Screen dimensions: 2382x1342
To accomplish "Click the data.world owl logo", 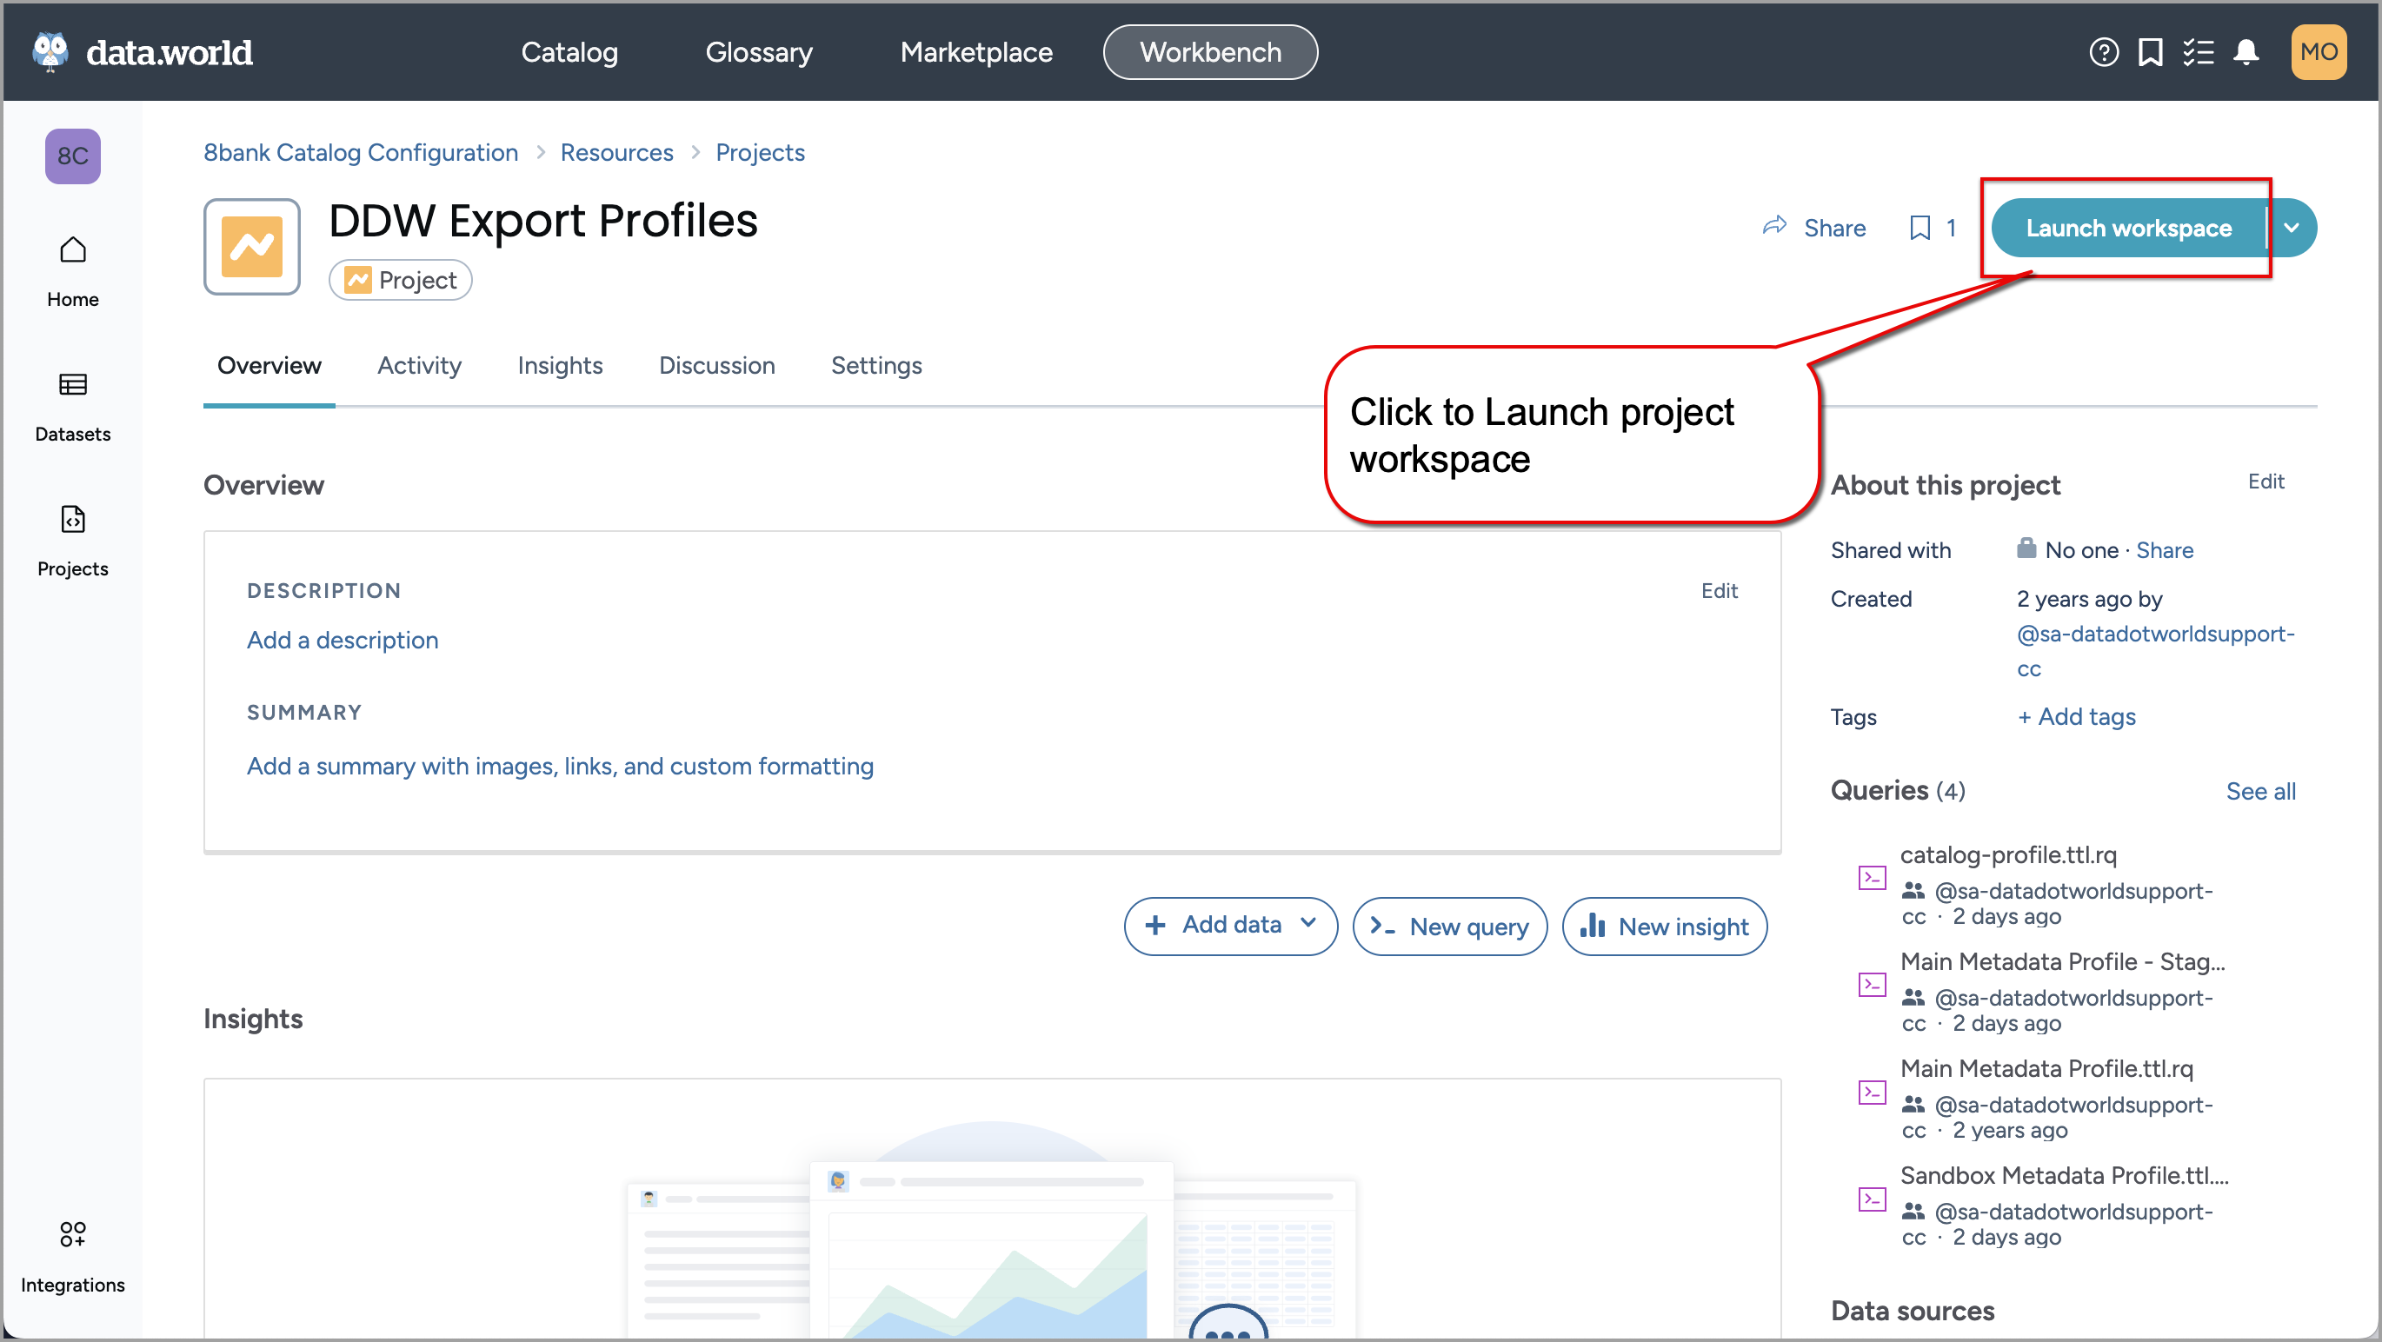I will tap(49, 50).
